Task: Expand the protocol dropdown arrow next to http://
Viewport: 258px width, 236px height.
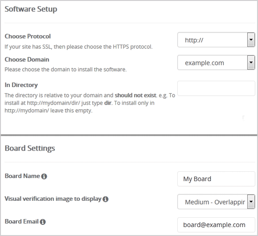Action: [x=251, y=40]
